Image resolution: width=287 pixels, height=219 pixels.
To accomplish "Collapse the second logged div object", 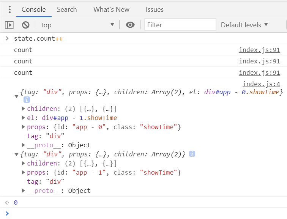I will point(16,154).
